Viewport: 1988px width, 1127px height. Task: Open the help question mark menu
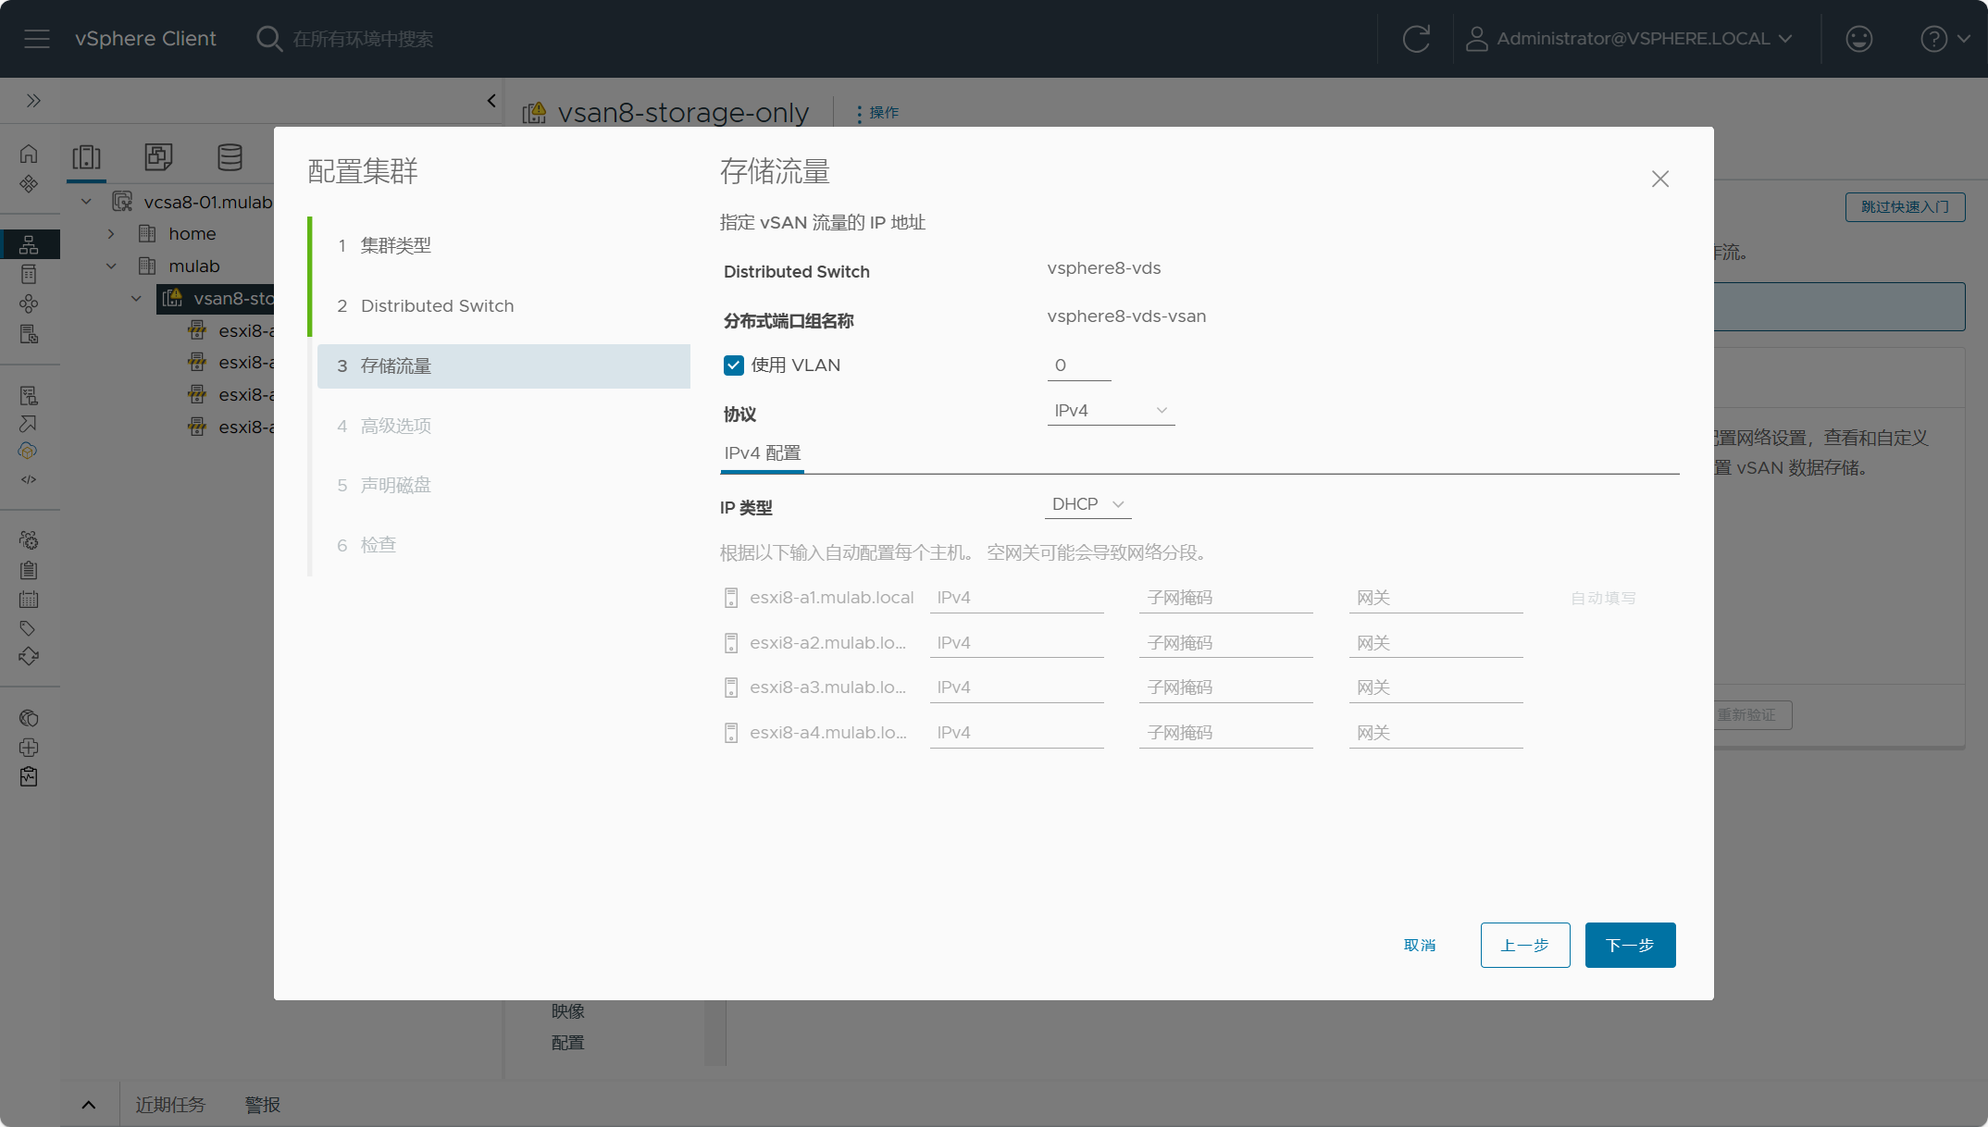1945,39
